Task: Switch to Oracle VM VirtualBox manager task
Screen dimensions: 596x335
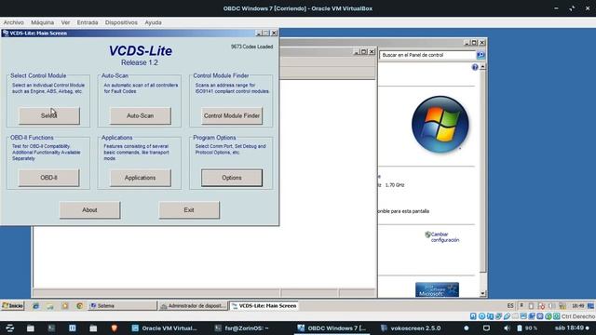Action: 164,328
